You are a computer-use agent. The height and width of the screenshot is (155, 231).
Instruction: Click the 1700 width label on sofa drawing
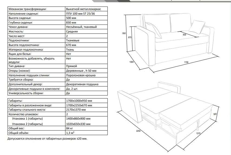[186, 62]
